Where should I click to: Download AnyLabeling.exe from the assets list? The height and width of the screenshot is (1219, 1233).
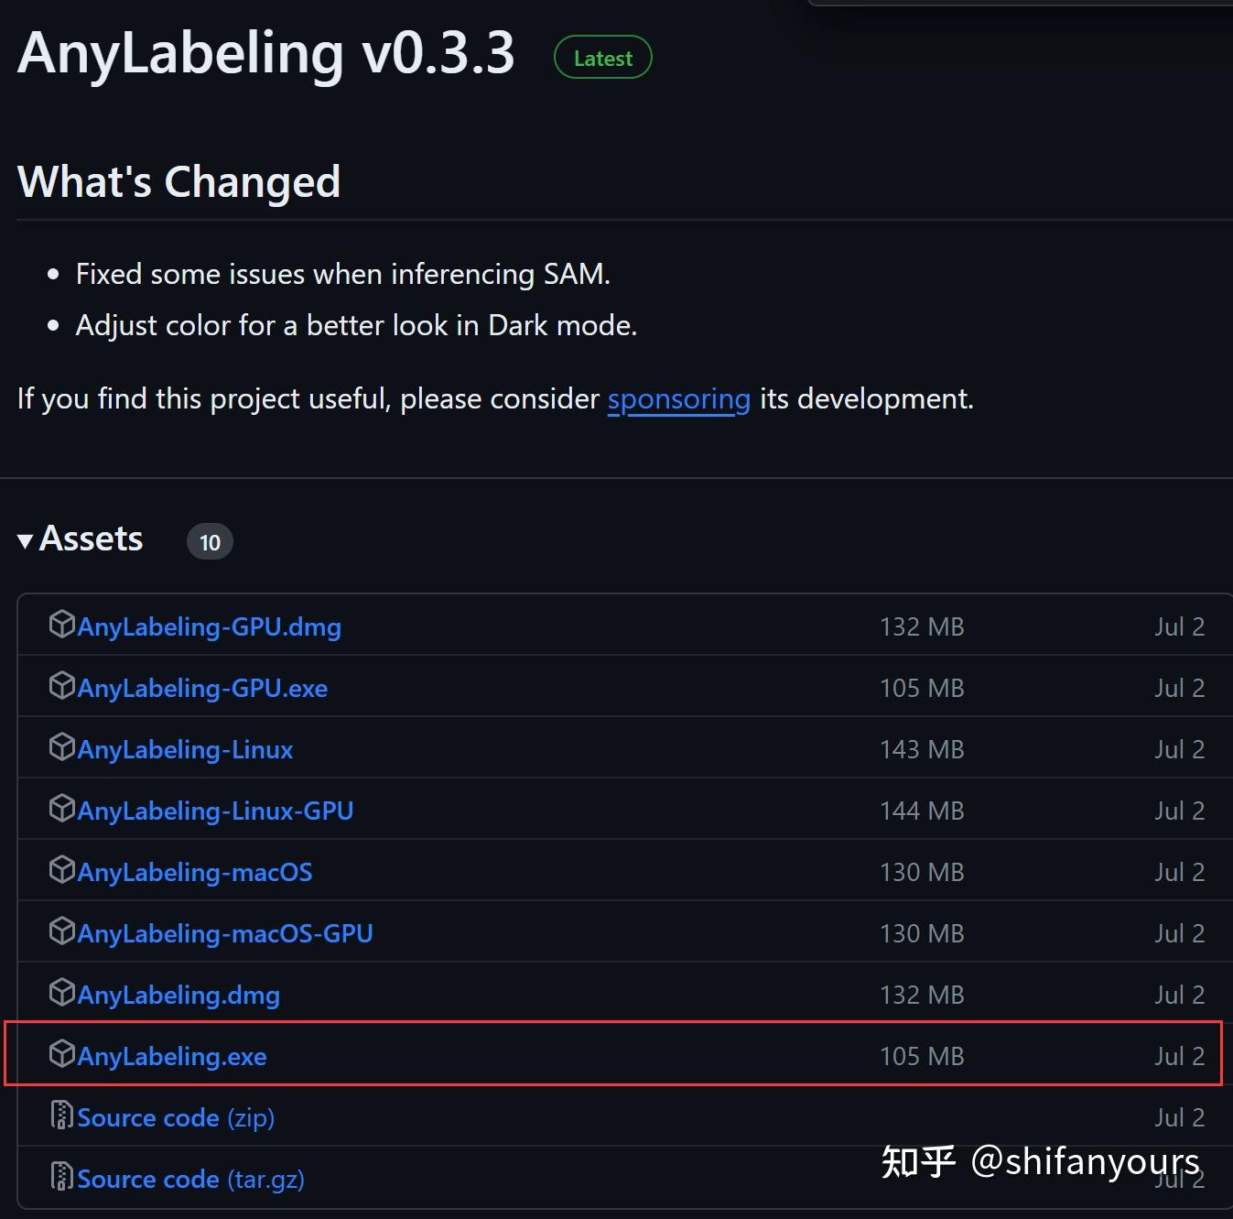(171, 1055)
